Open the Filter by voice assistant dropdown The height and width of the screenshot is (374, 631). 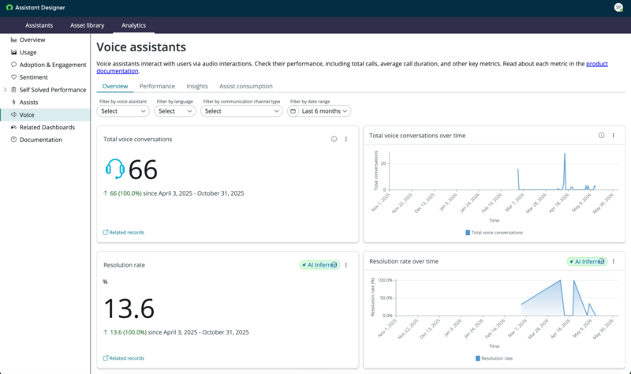(x=123, y=111)
